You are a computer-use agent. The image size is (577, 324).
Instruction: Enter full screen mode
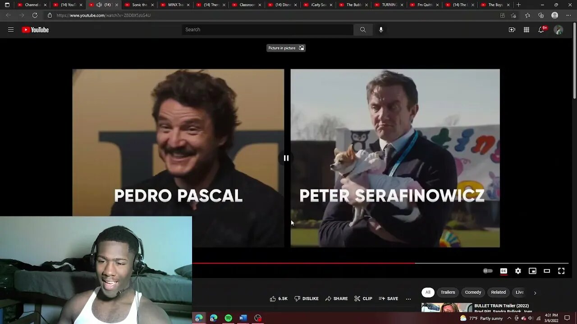[561, 271]
